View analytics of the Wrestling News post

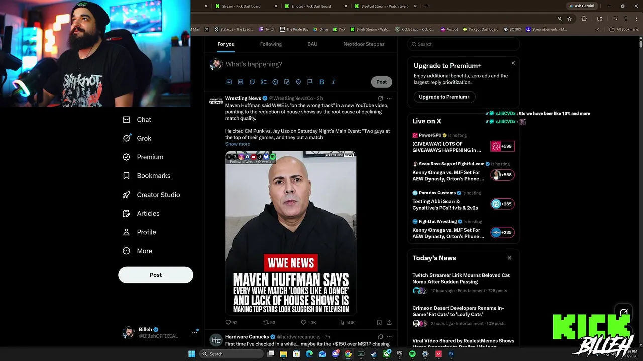pos(347,323)
